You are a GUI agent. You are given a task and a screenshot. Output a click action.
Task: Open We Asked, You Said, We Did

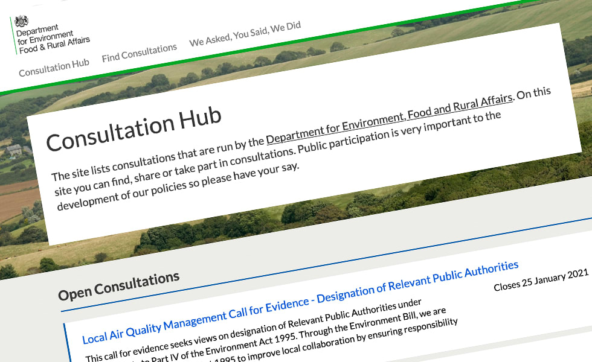coord(245,34)
